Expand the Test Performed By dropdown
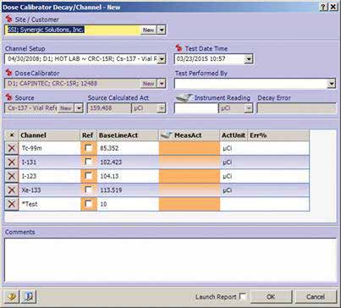 pos(332,84)
